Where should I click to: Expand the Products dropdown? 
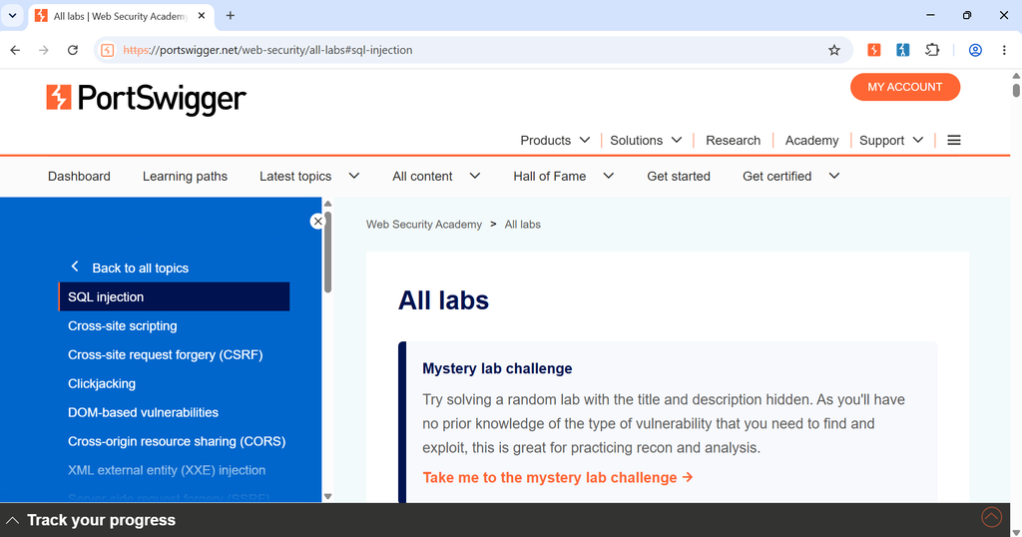(x=585, y=140)
